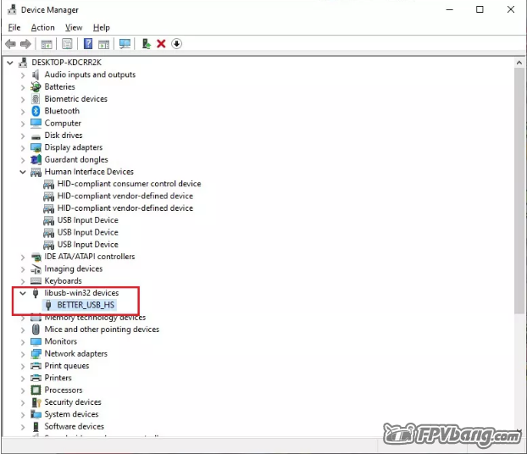Select Software devices label
This screenshot has height=454, width=527.
[74, 426]
